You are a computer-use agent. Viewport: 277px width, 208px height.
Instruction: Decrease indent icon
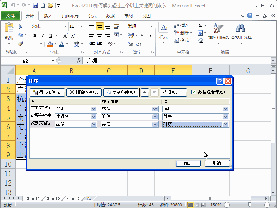pyautogui.click(x=92, y=44)
